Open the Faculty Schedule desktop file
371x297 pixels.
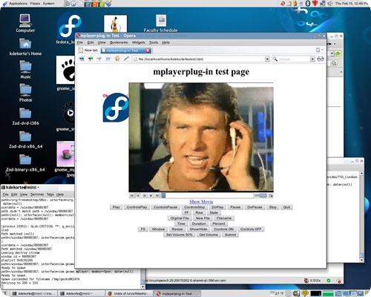[161, 23]
